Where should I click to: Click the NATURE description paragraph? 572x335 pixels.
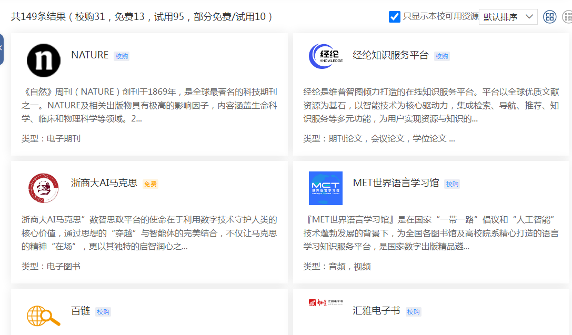[149, 105]
